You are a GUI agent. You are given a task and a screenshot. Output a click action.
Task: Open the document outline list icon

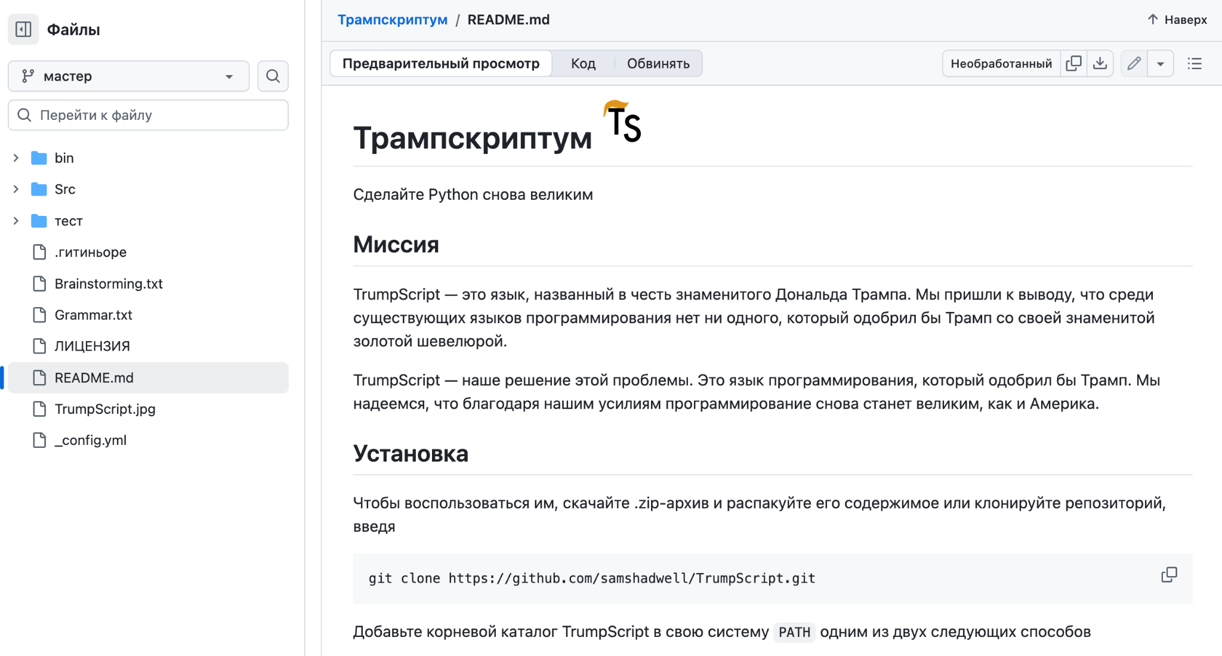tap(1195, 63)
